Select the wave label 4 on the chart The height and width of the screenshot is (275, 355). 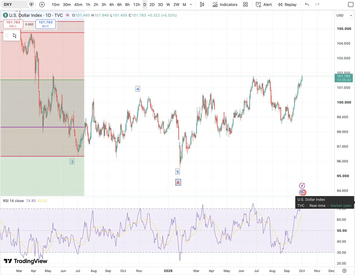138,89
